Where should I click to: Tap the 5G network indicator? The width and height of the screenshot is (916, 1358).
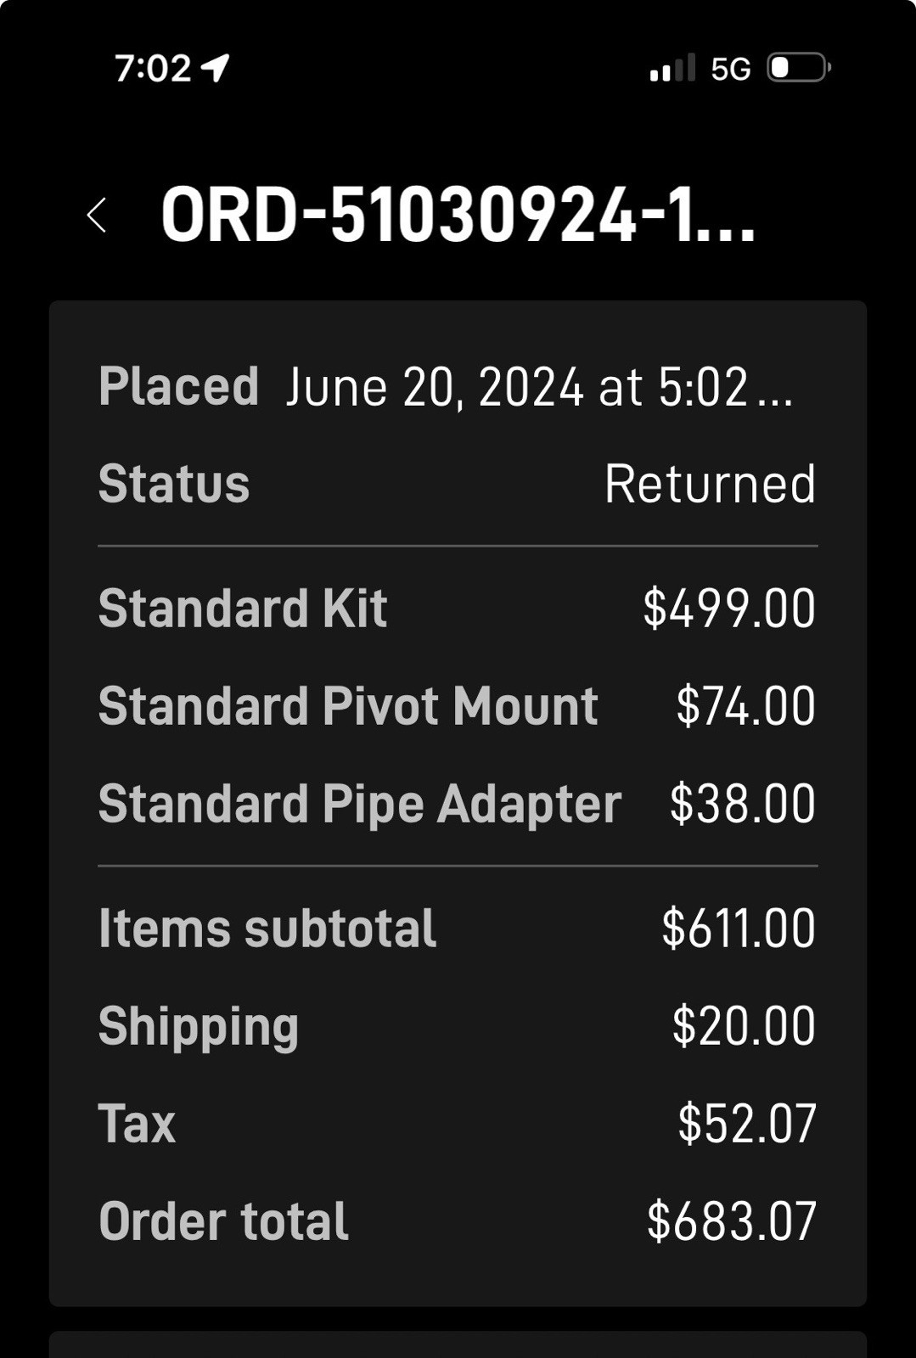point(730,69)
